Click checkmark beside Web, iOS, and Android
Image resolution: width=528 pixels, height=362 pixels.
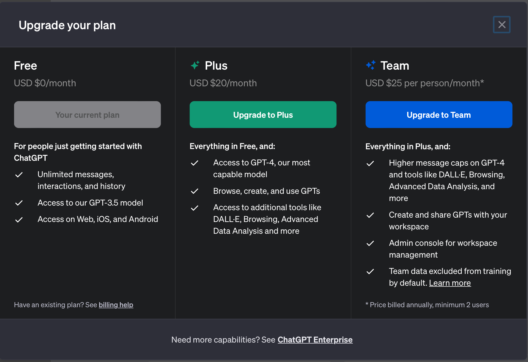point(19,220)
